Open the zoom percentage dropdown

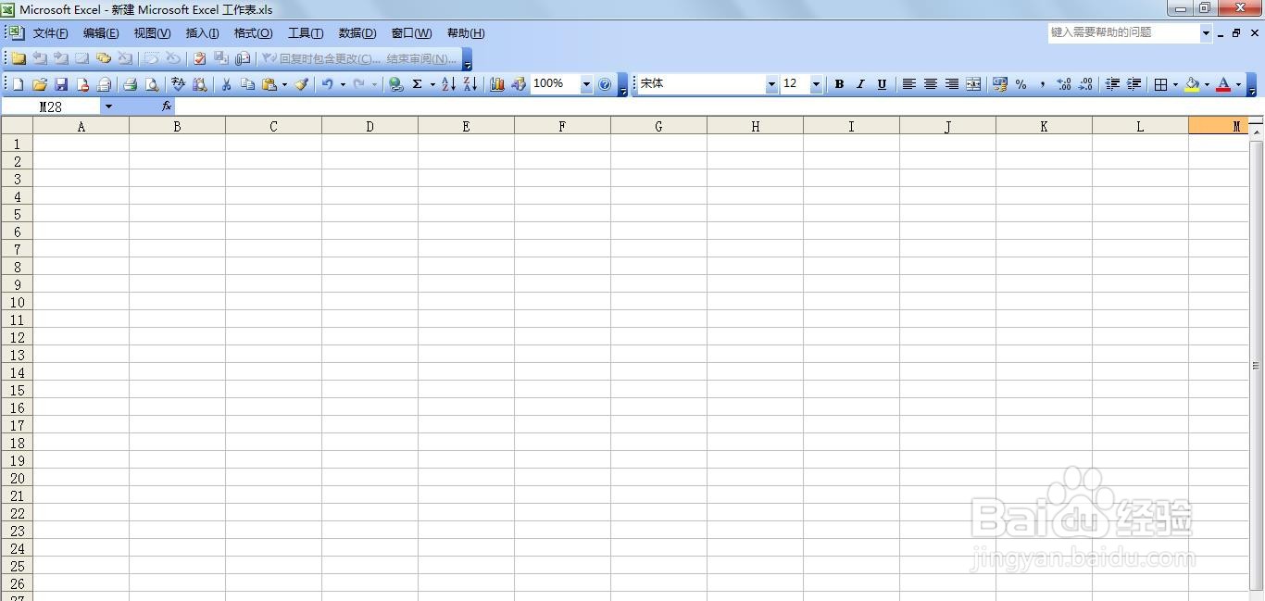point(586,84)
